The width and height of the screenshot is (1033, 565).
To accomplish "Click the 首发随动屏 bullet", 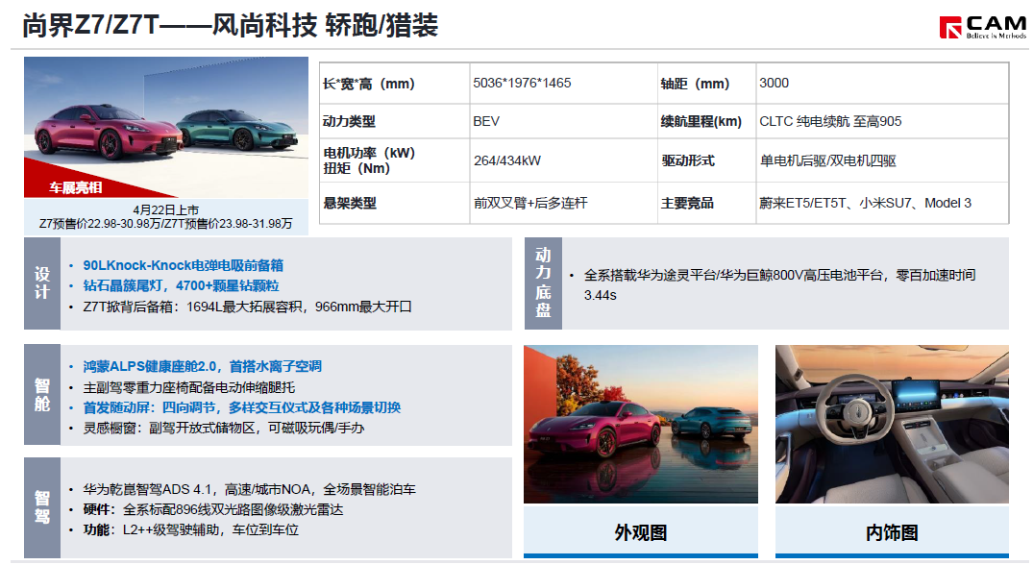I will (242, 407).
